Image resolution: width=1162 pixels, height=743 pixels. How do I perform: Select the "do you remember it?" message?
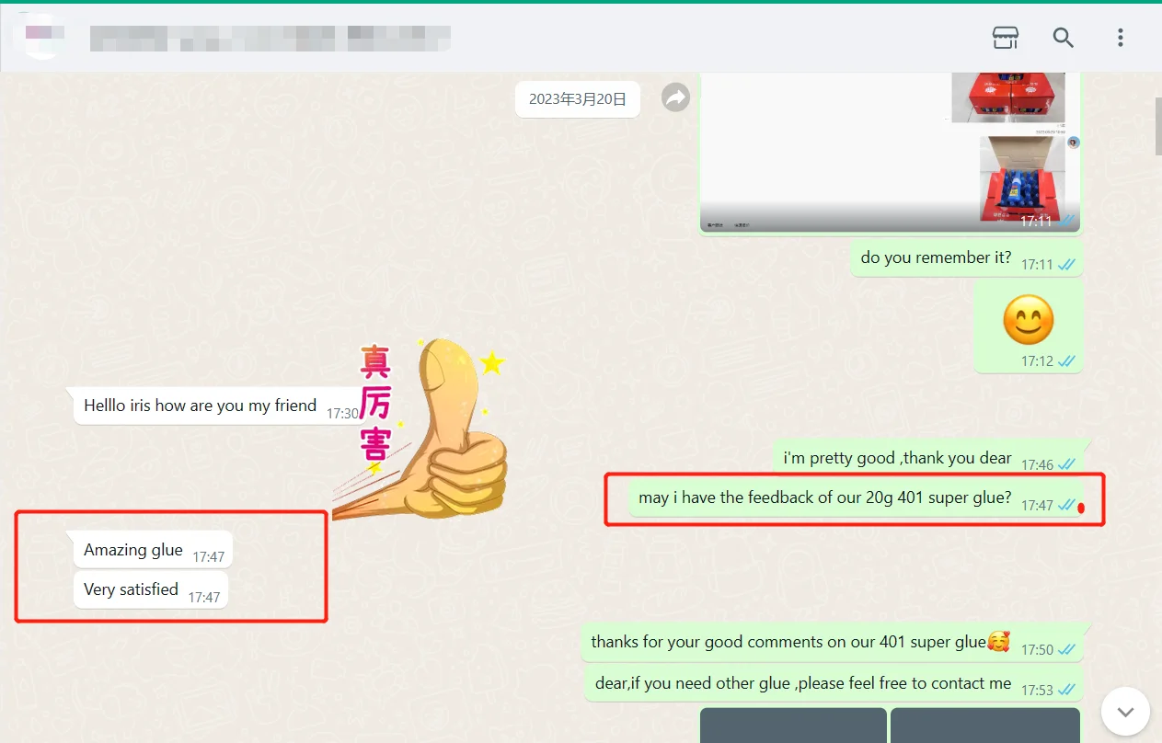point(966,258)
